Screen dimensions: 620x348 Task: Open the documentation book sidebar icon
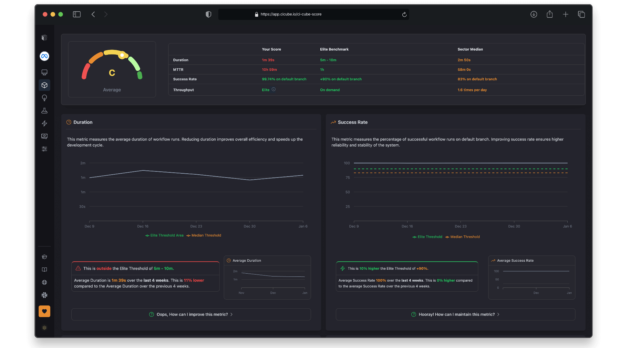pyautogui.click(x=44, y=269)
